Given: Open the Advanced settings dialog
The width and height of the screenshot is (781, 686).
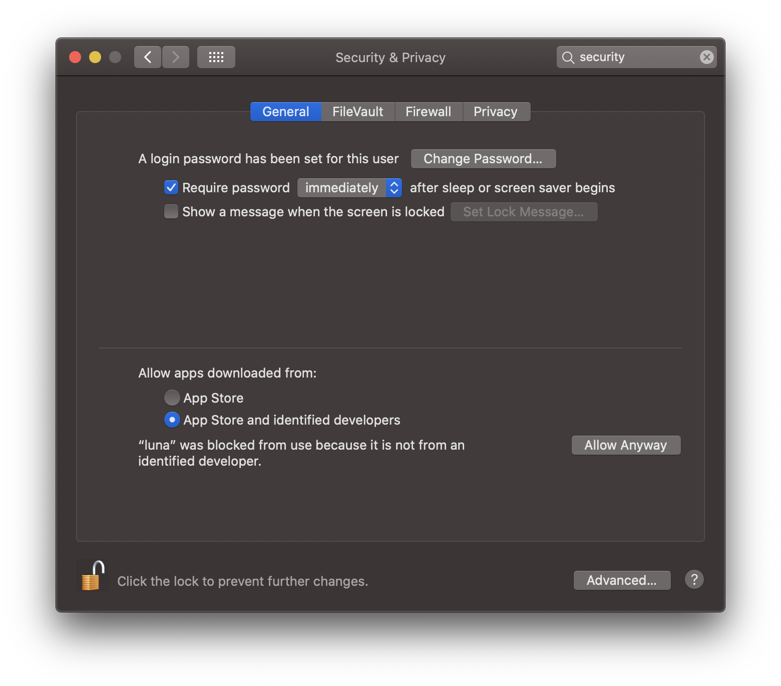Looking at the screenshot, I should pyautogui.click(x=622, y=580).
